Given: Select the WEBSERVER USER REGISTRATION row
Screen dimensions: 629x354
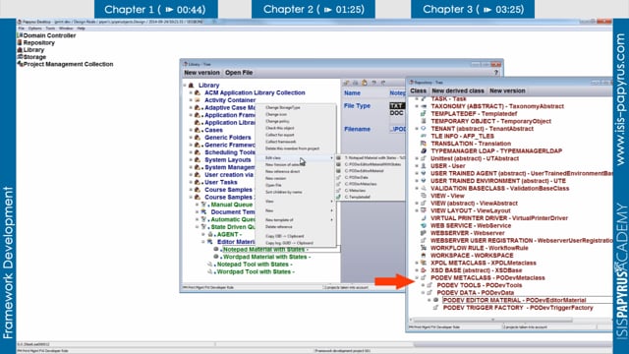Looking at the screenshot, I should click(x=522, y=240).
